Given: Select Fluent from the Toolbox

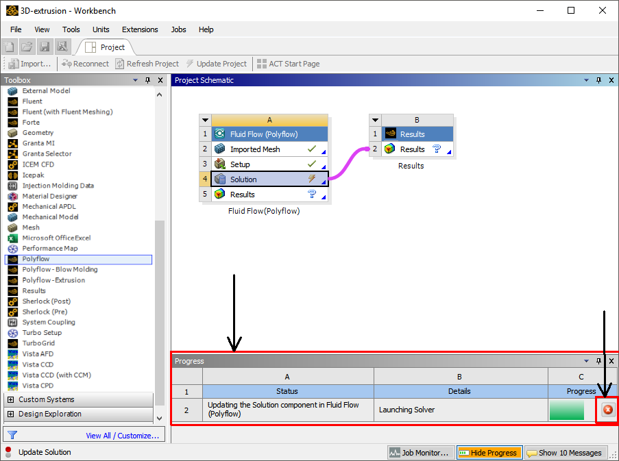Looking at the screenshot, I should pos(32,101).
